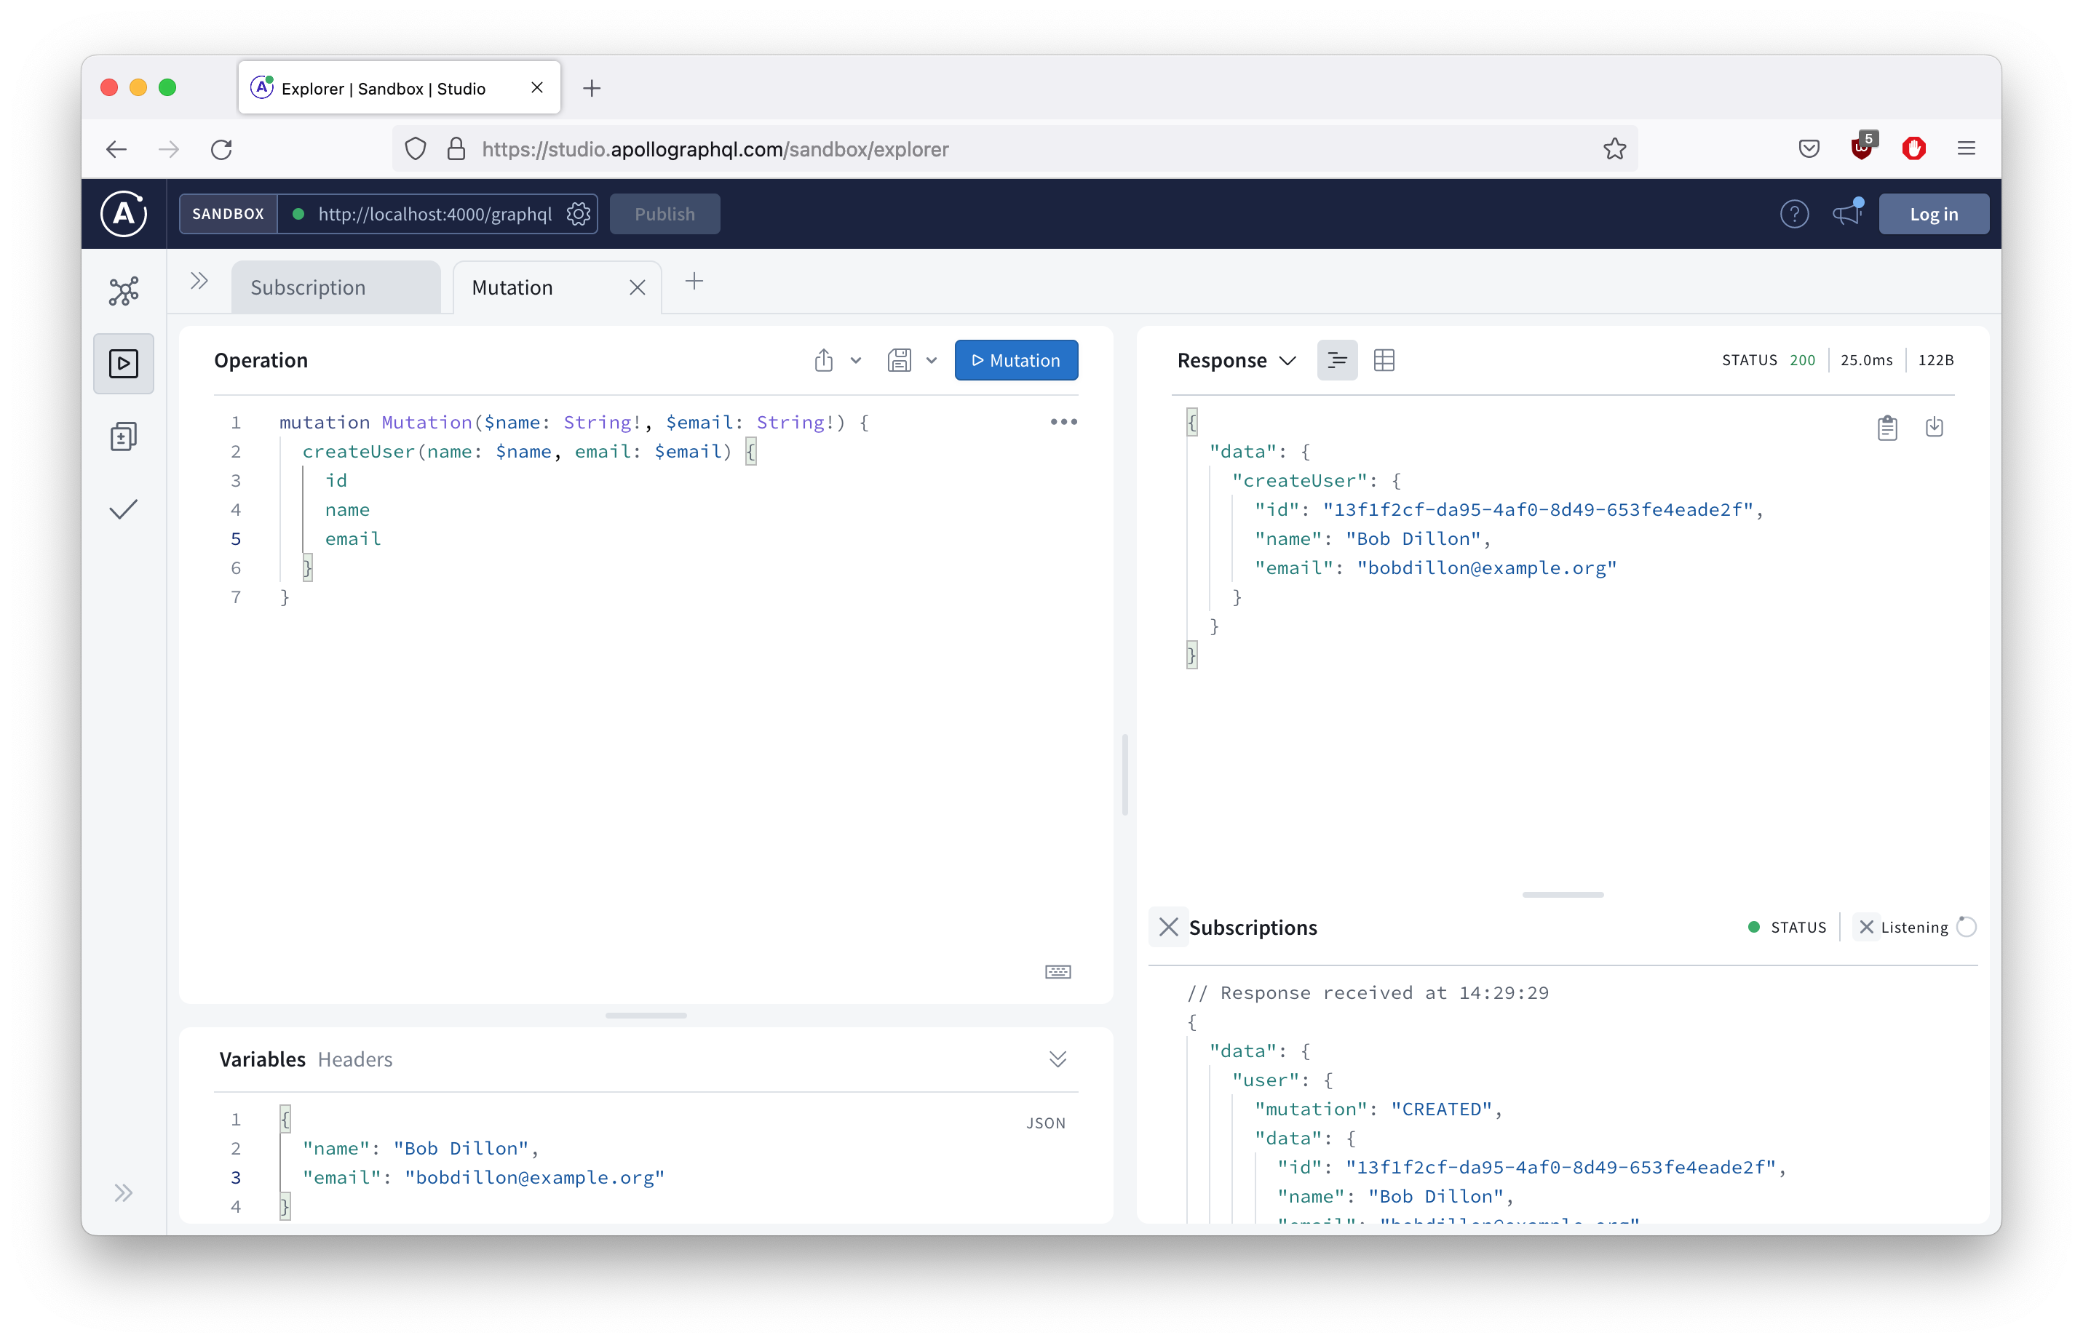
Task: Switch response to JSON text view
Action: [x=1336, y=360]
